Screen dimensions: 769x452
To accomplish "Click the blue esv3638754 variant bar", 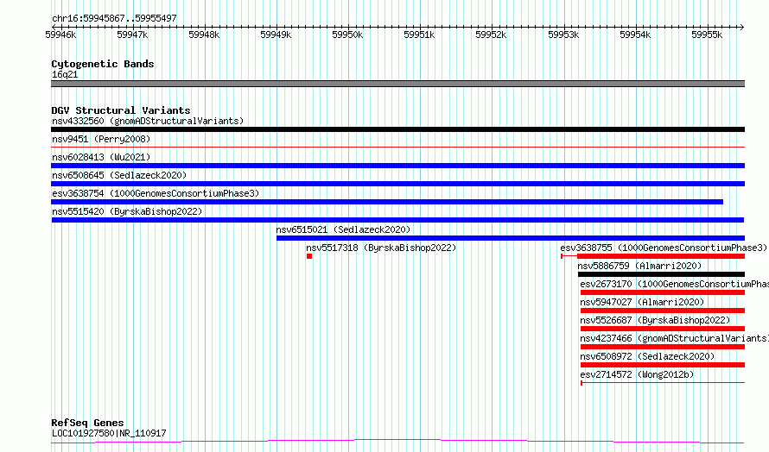I will [x=387, y=202].
